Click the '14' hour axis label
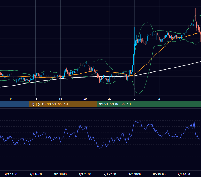The height and width of the screenshot is (177, 201). pyautogui.click(x=11, y=99)
